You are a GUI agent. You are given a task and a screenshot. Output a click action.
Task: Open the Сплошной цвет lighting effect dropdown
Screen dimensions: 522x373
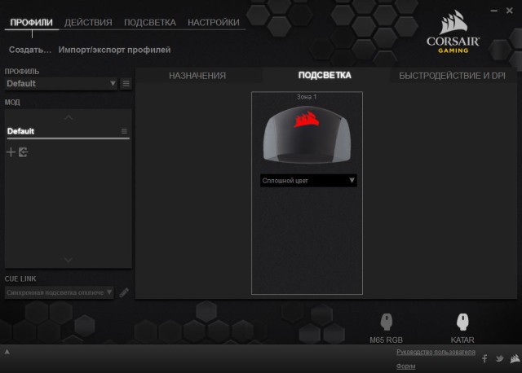pyautogui.click(x=308, y=181)
